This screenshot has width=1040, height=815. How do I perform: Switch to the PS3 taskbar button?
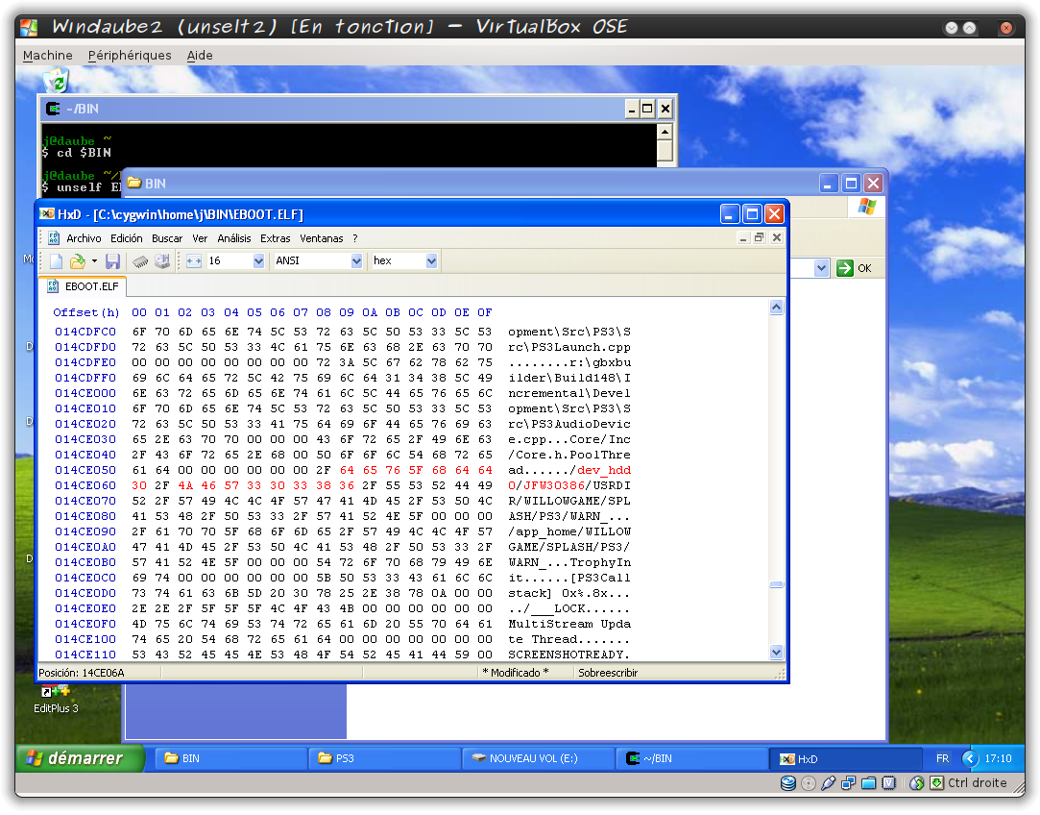(385, 758)
